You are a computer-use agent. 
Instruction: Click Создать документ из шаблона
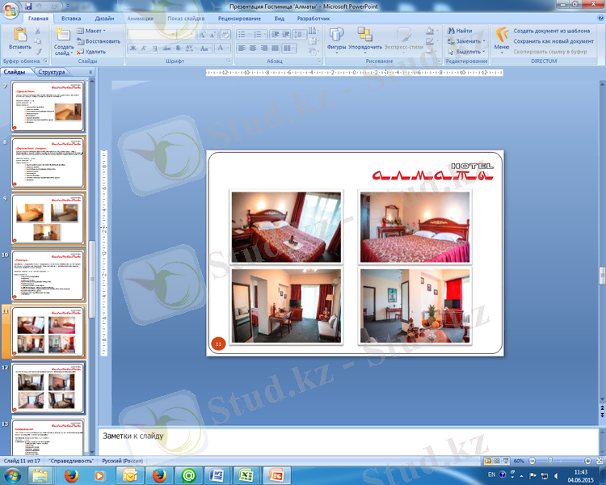point(552,31)
